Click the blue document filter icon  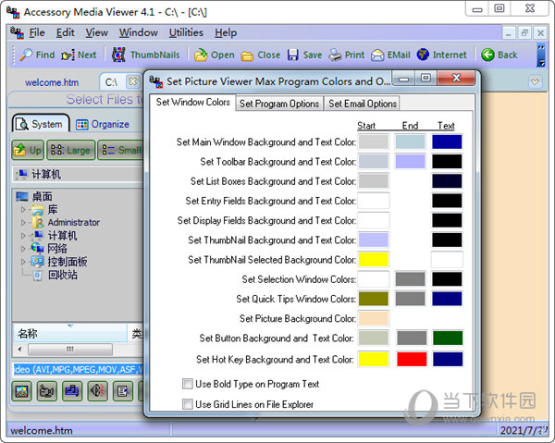pos(72,391)
